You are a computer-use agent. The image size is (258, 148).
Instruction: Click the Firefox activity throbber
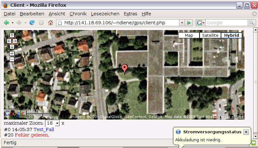coord(254,14)
